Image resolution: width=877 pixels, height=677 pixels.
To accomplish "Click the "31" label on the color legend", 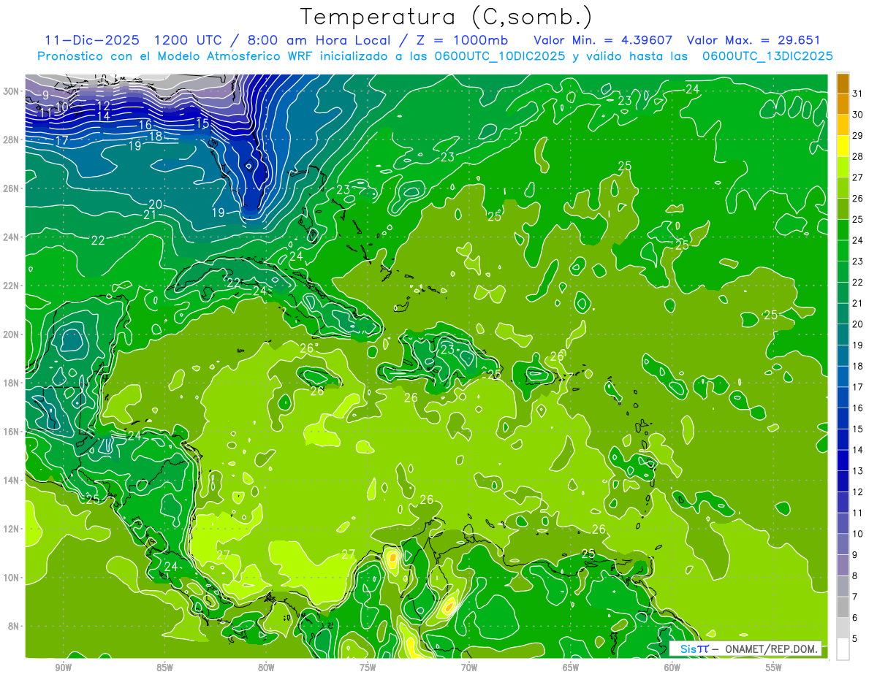I will [857, 93].
